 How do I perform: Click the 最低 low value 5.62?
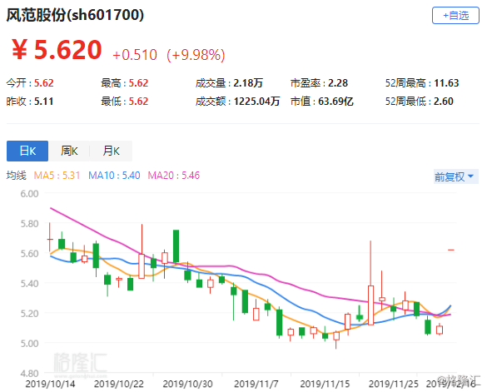tap(138, 102)
